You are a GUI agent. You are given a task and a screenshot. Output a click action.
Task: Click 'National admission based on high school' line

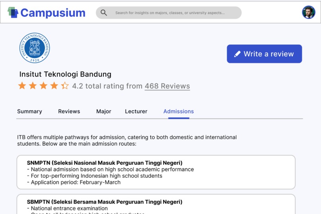110,169
